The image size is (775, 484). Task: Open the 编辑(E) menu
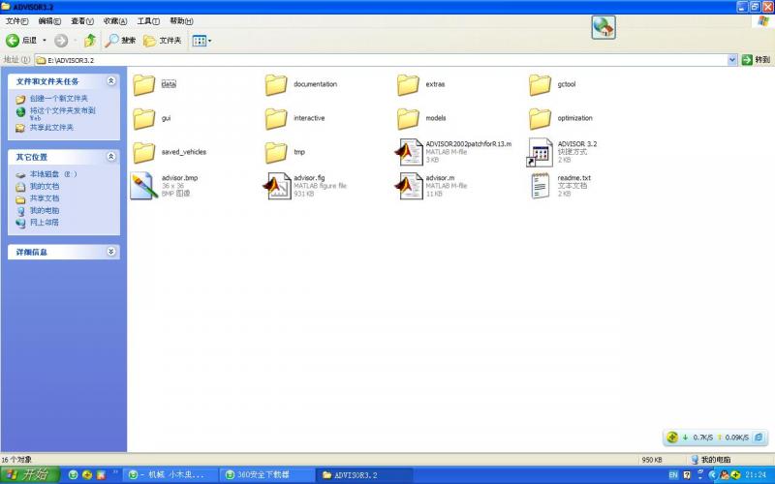(x=49, y=21)
